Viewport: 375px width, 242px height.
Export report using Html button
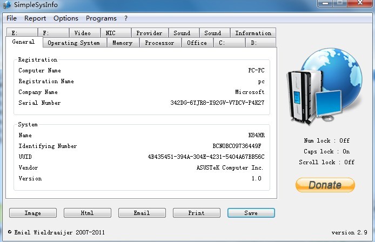(x=87, y=213)
